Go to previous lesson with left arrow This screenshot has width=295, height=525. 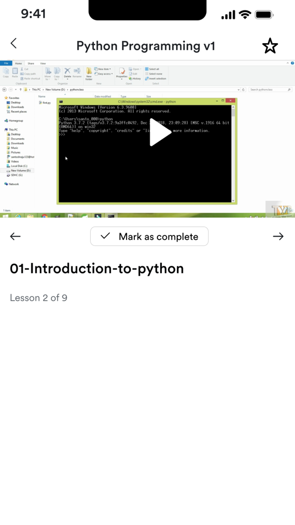click(x=15, y=237)
